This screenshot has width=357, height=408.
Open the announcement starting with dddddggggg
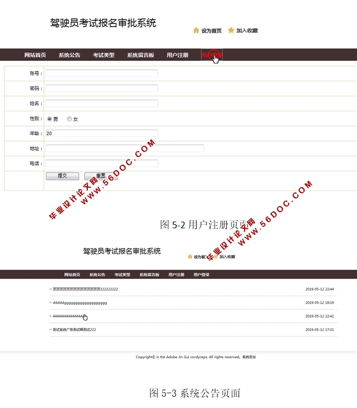[x=80, y=303]
